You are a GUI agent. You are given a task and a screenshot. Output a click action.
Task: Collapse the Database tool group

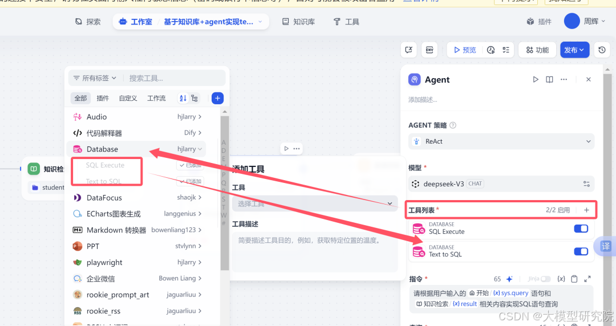click(137, 149)
